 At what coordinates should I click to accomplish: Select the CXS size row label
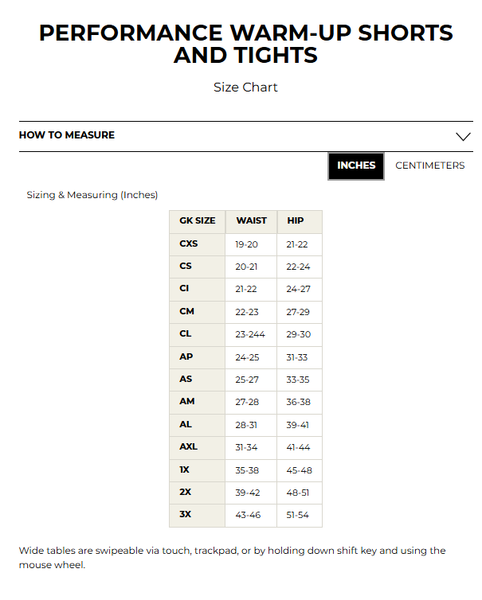click(x=188, y=244)
